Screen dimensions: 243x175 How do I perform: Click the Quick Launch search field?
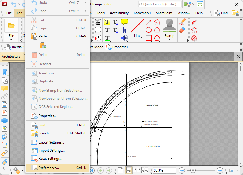(x=160, y=4)
